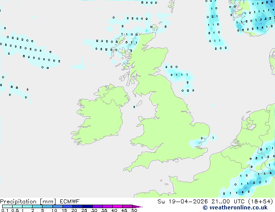Click the dark navy 25 mm swatch
Viewport: 275px width, 212px height.
coord(88,206)
